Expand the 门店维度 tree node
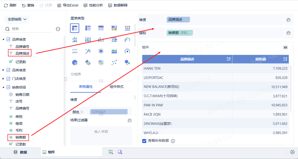Image resolution: width=298 pixels, height=159 pixels. coord(3,78)
